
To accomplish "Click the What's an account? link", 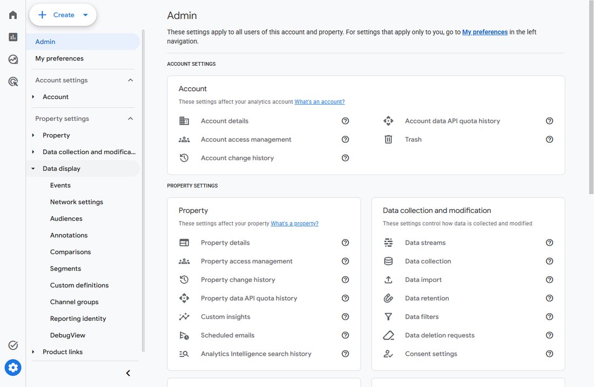I will (319, 102).
